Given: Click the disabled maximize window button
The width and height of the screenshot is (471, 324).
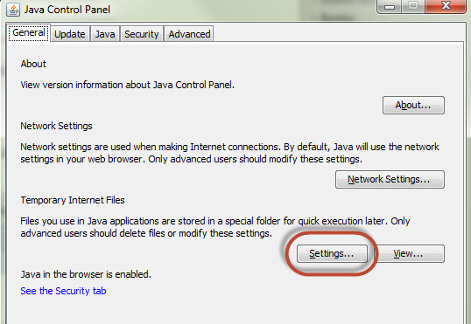Looking at the screenshot, I should 413,6.
